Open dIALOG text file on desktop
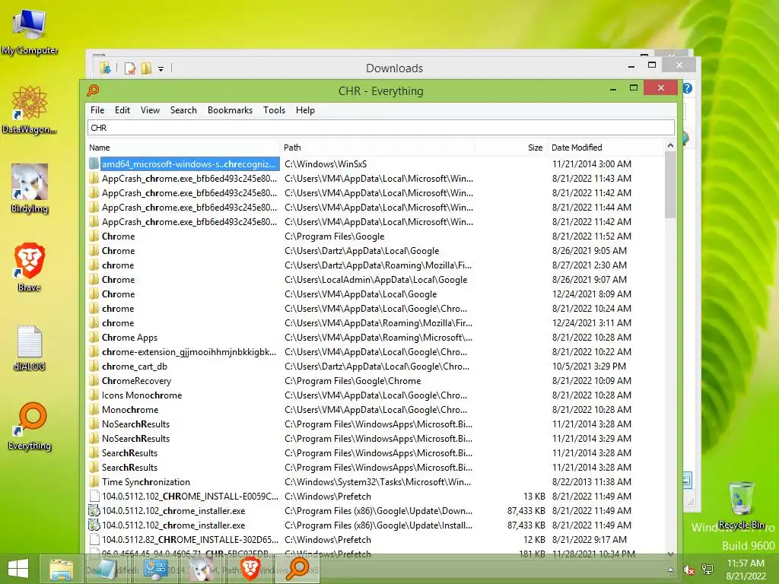The height and width of the screenshot is (584, 779). pyautogui.click(x=30, y=348)
